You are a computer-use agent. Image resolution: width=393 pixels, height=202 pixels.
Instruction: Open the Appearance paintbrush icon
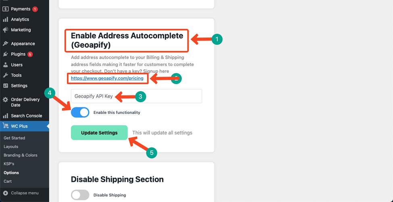coord(6,43)
